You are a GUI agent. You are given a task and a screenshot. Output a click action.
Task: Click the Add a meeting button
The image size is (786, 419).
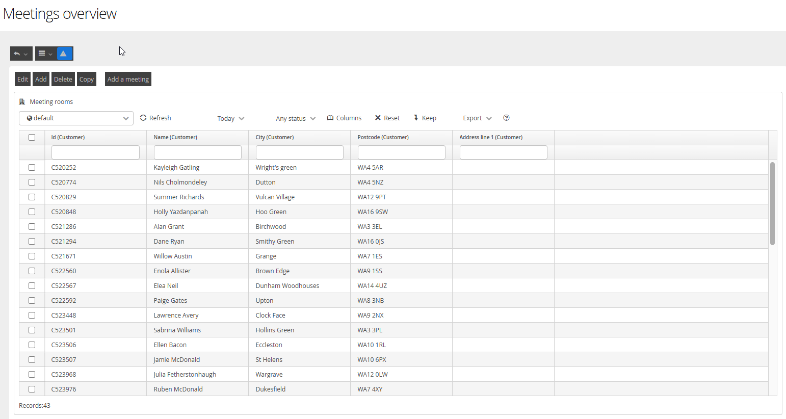(x=128, y=79)
